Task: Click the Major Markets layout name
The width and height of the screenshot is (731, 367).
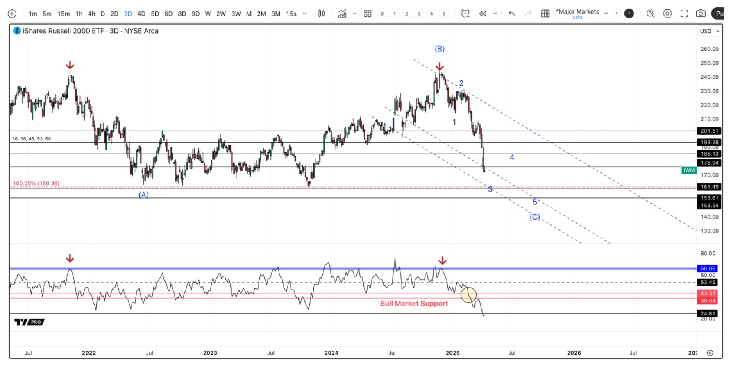Action: point(577,11)
